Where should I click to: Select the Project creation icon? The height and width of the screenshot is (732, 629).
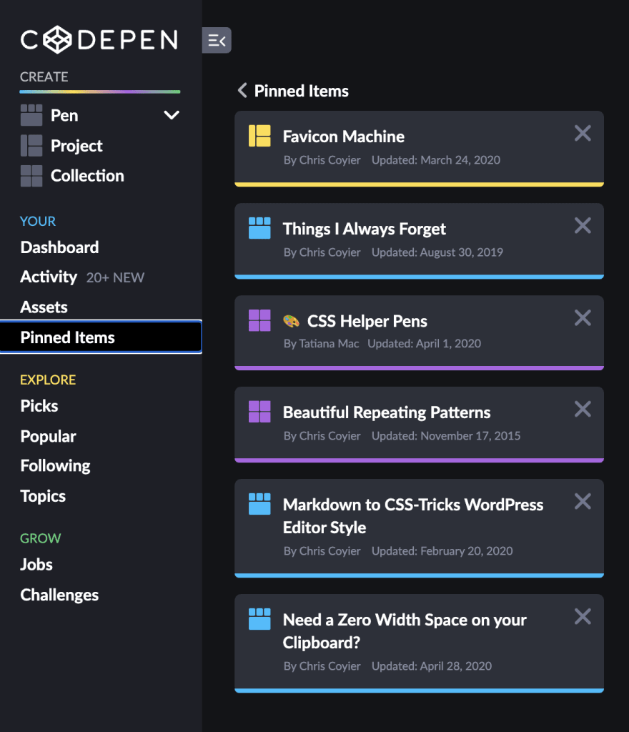coord(31,145)
